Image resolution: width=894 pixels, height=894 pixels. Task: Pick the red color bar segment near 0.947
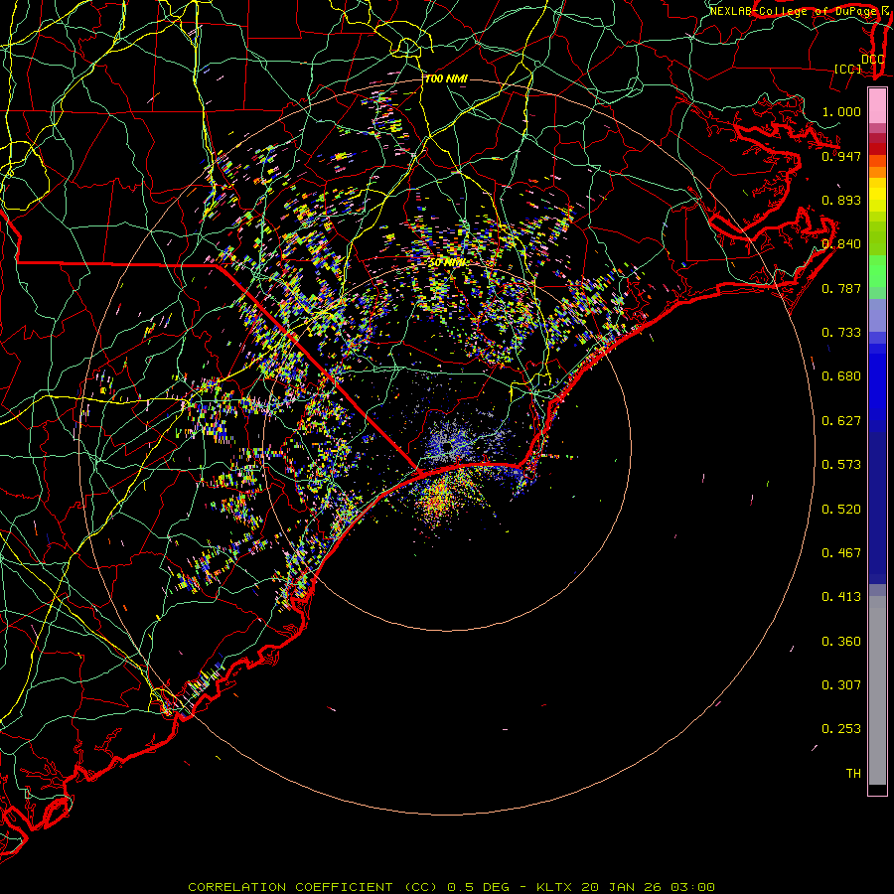click(x=877, y=149)
